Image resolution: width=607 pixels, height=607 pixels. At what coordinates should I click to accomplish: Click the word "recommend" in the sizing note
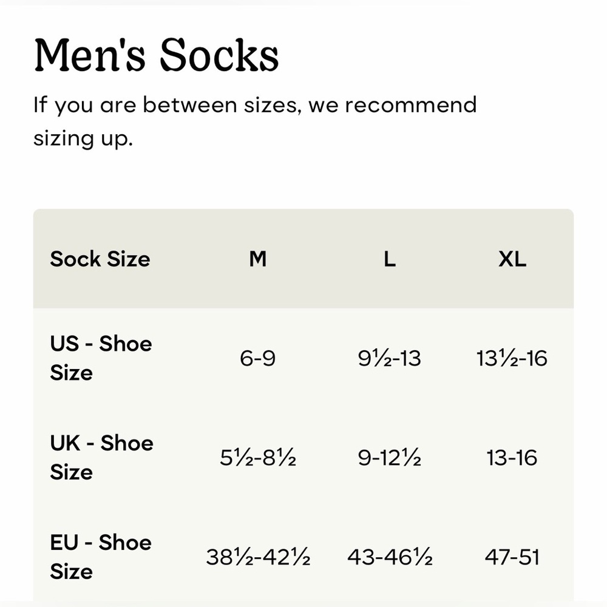pyautogui.click(x=411, y=106)
